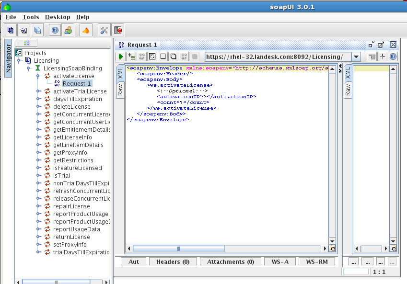This screenshot has height=284, width=407.
Task: Open the File menu
Action: [x=11, y=17]
